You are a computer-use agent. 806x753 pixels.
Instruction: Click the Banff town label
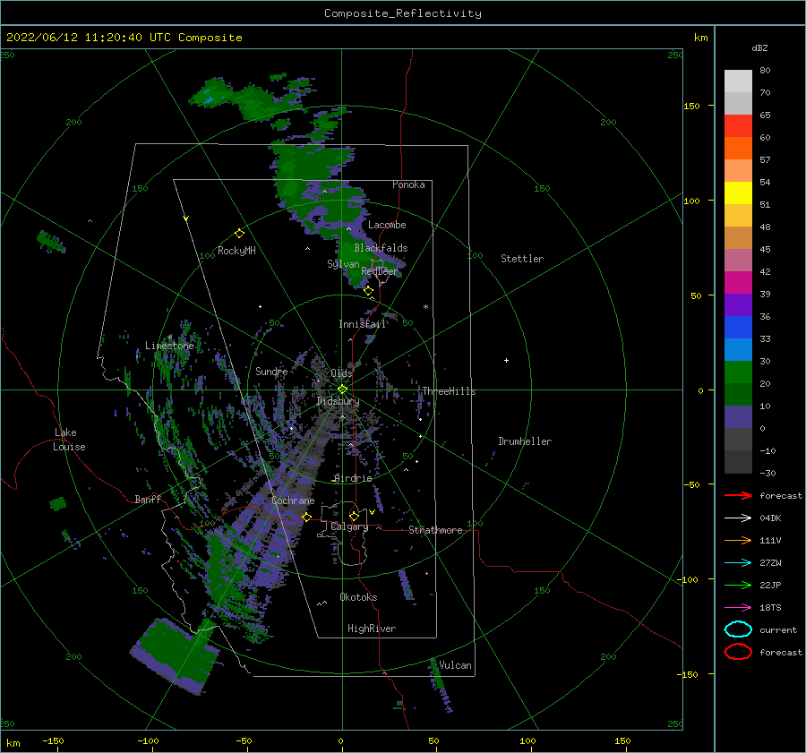tap(148, 500)
